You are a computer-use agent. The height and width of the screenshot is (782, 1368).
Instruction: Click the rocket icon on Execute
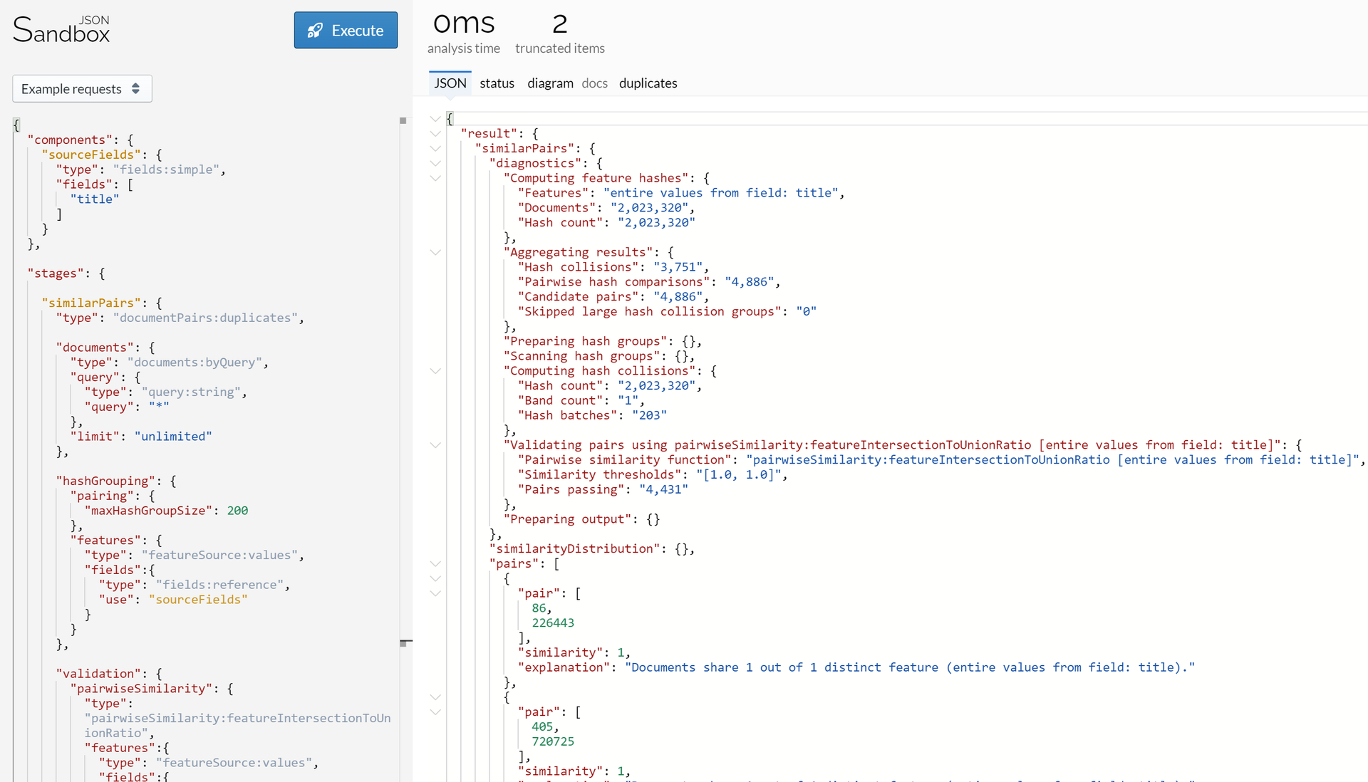[315, 31]
